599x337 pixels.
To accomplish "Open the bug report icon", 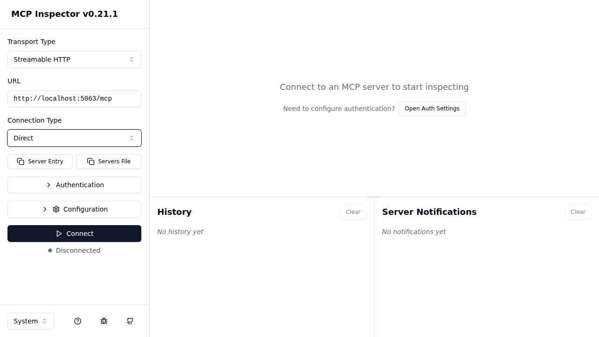I will tap(104, 321).
